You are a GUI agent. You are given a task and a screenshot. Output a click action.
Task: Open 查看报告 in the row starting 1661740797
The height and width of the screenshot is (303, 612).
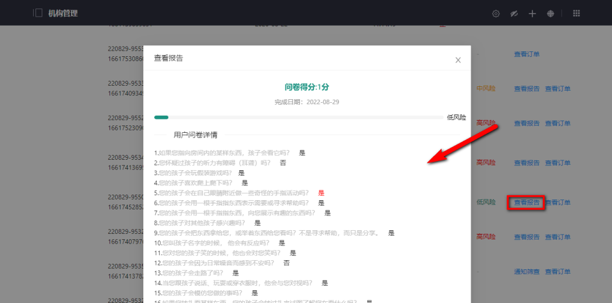coord(526,237)
